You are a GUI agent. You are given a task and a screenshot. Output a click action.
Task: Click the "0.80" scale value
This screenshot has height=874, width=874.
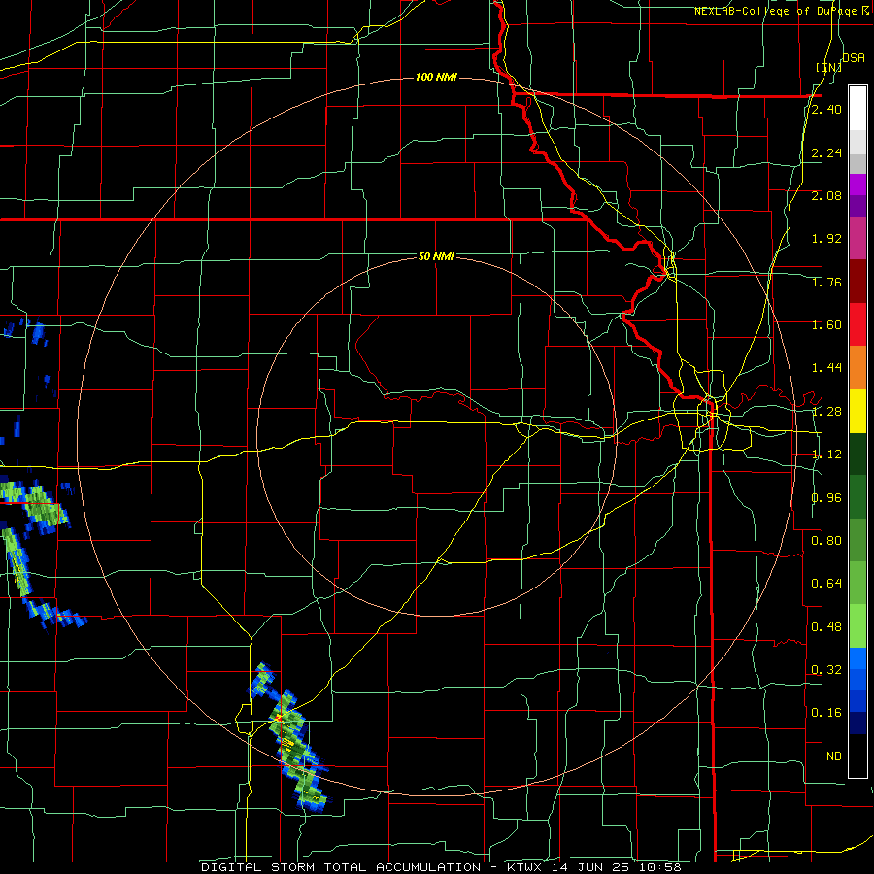pyautogui.click(x=826, y=541)
